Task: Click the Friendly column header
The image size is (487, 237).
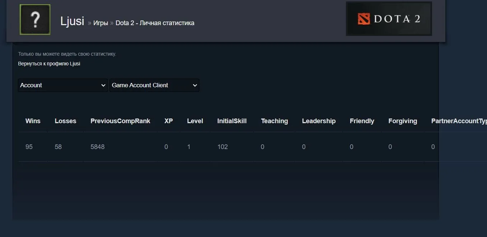Action: coord(362,121)
